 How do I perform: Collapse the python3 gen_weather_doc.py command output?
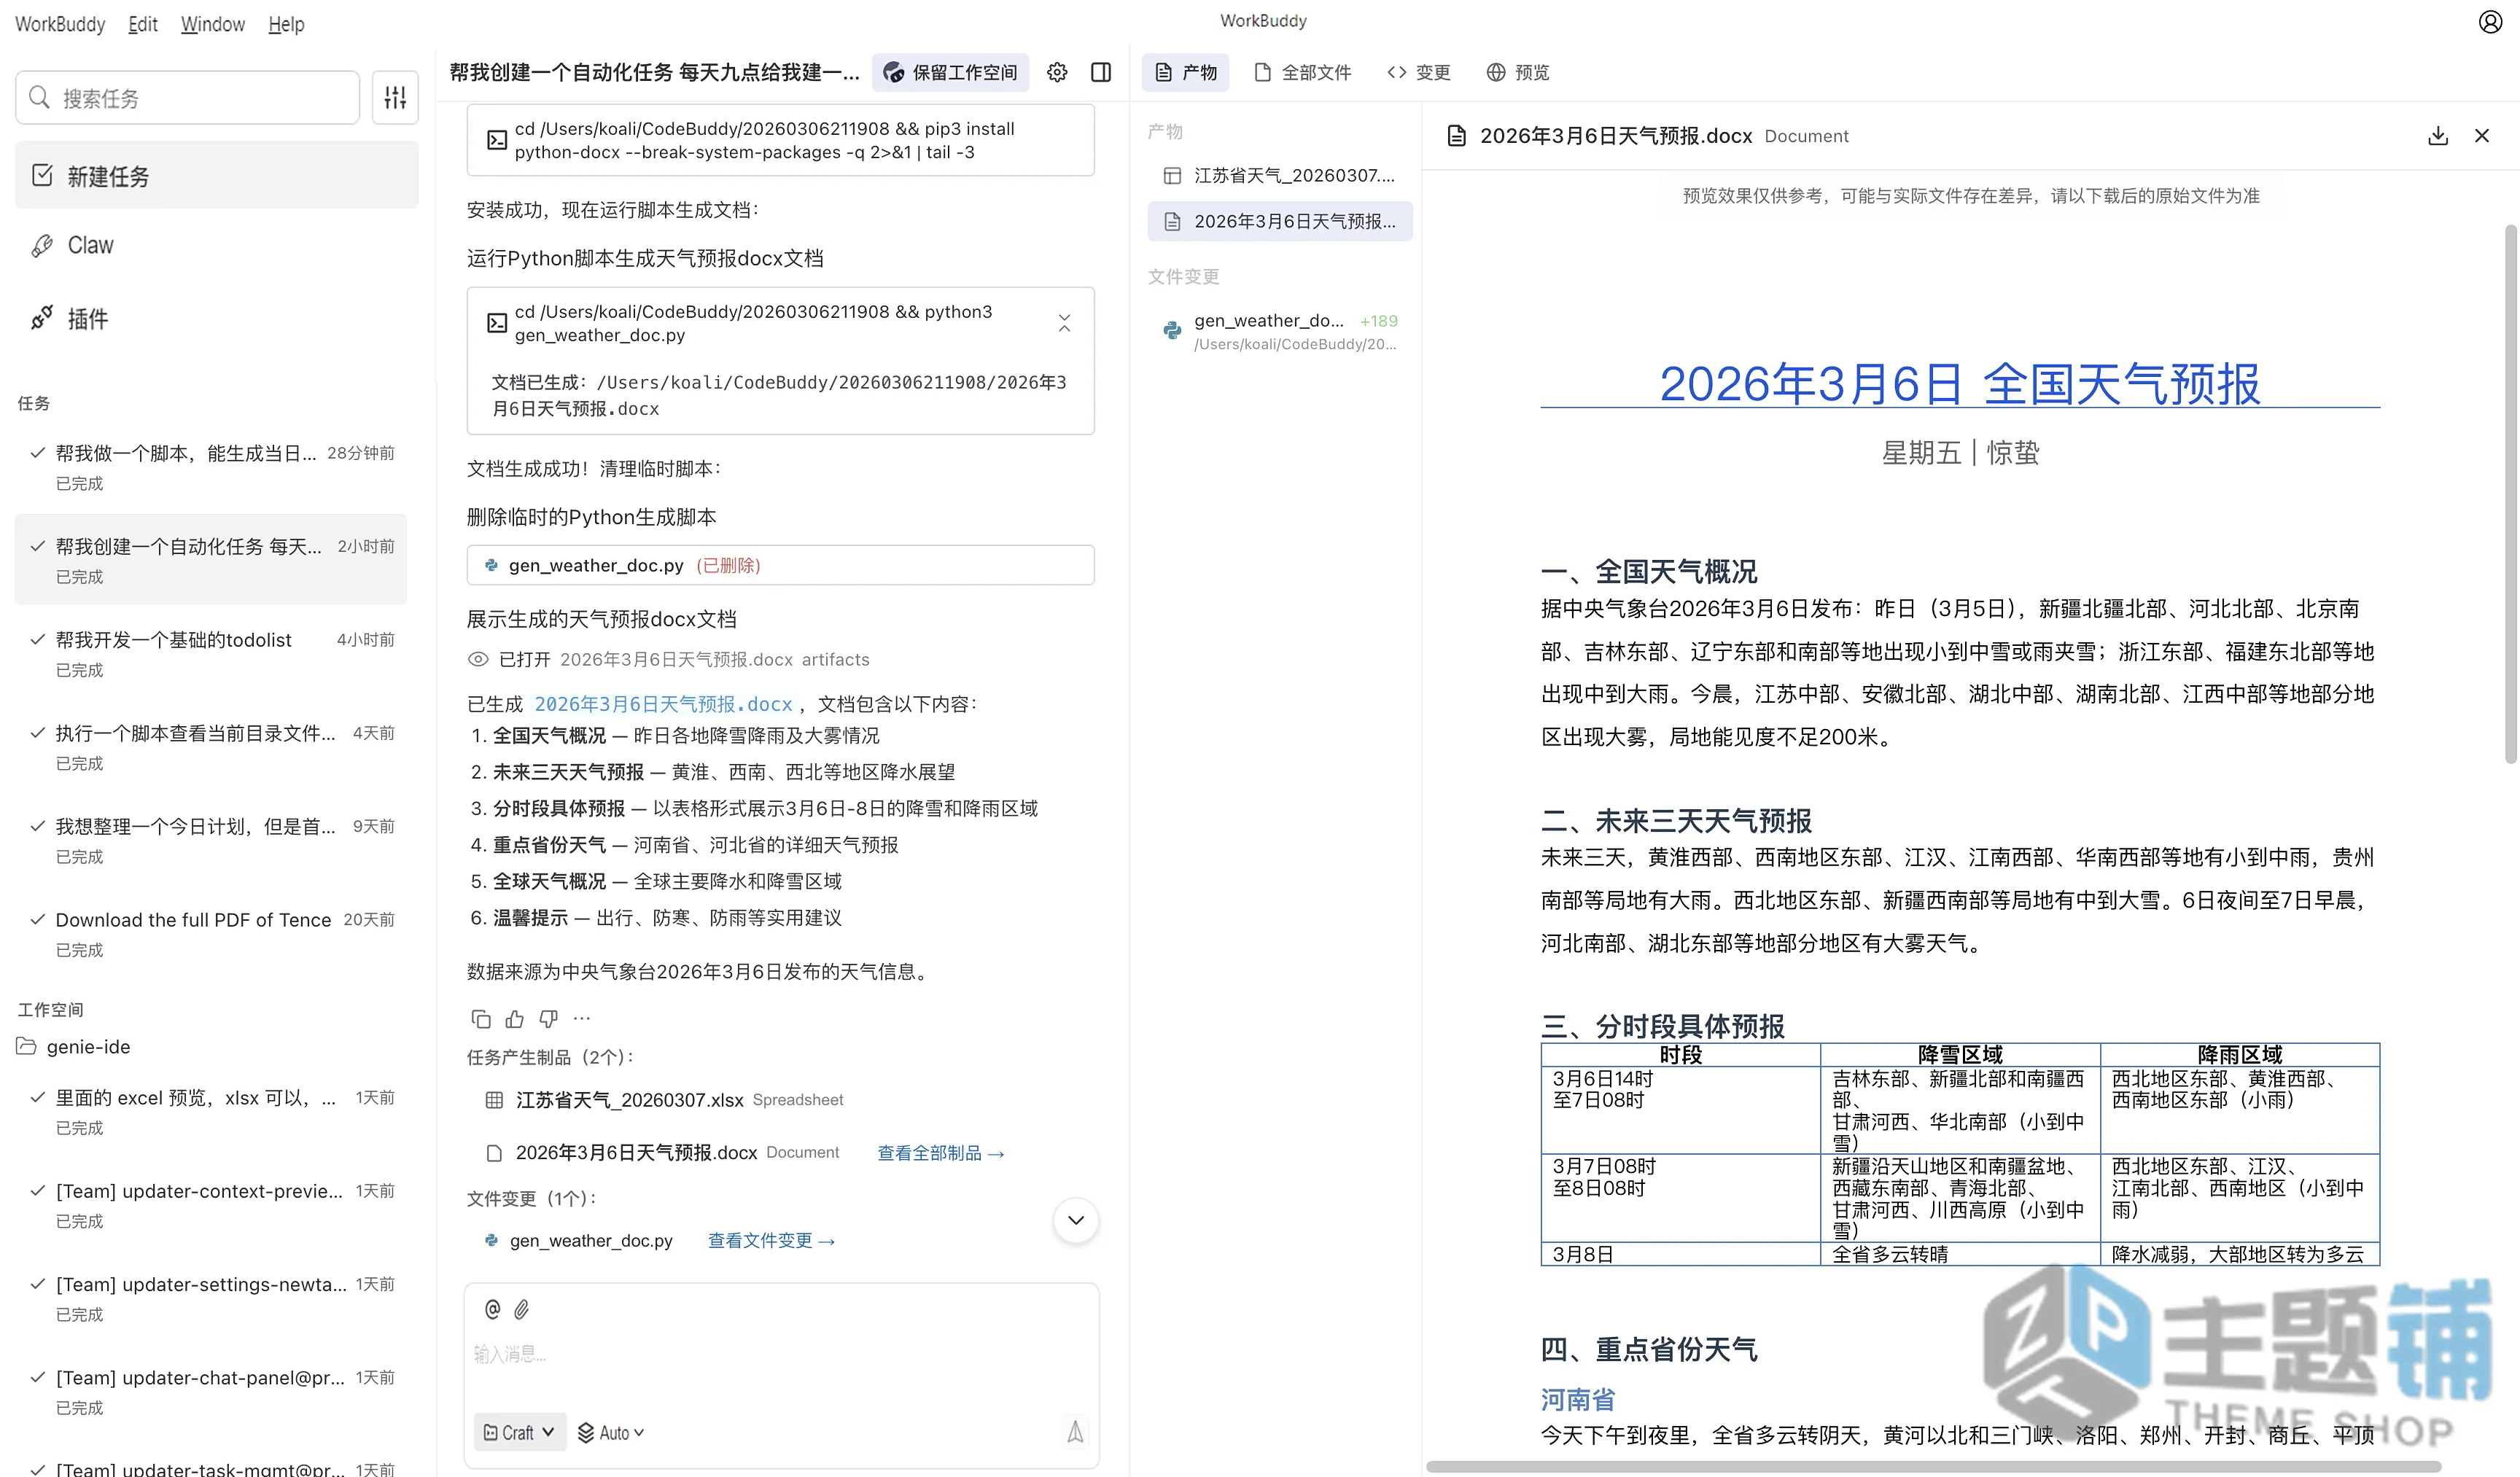pos(1064,323)
